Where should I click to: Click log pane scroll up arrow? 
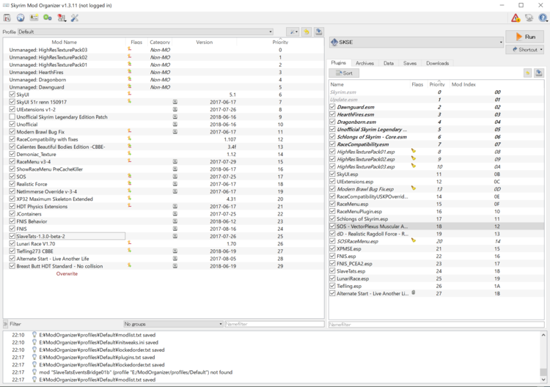(x=543, y=335)
